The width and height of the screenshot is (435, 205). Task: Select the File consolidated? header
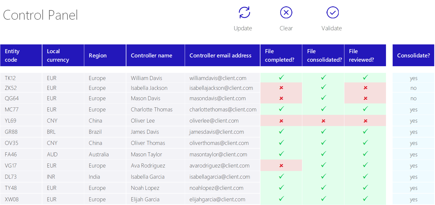(323, 55)
